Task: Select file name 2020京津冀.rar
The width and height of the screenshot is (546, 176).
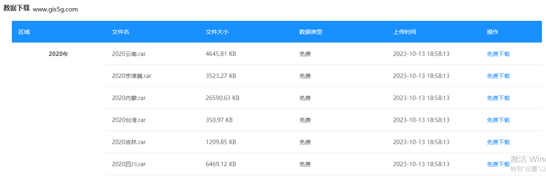Action: [132, 76]
